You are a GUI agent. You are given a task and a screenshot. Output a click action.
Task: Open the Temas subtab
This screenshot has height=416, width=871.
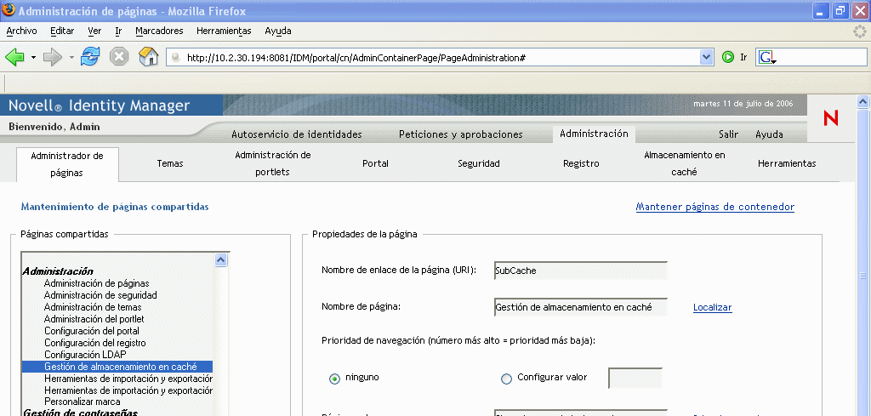click(170, 163)
